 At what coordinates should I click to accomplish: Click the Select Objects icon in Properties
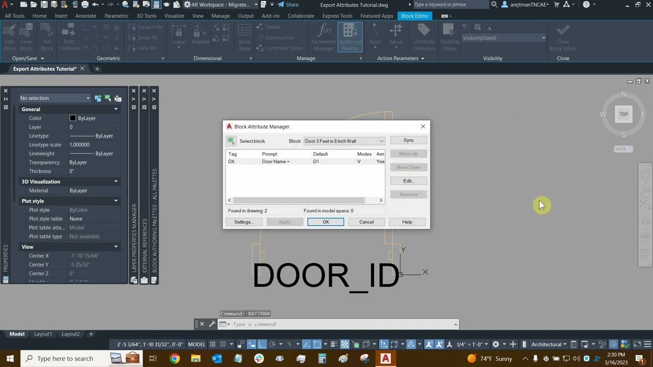(108, 98)
